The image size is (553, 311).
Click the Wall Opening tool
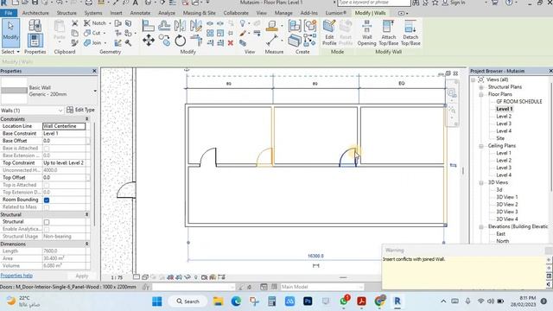click(x=366, y=33)
